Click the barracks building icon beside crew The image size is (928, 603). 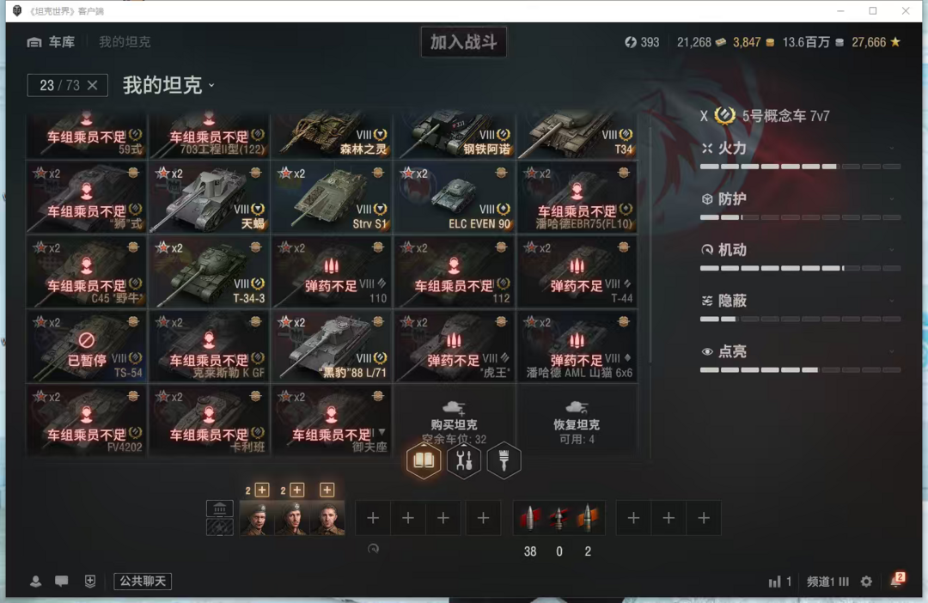click(220, 509)
